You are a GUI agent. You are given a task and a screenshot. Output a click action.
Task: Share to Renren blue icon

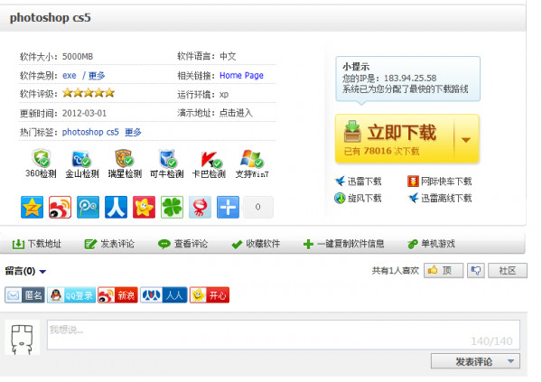[116, 207]
